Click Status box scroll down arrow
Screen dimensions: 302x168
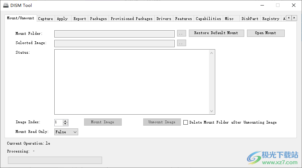(211, 111)
